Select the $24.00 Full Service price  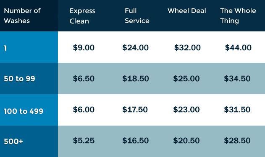click(x=136, y=47)
